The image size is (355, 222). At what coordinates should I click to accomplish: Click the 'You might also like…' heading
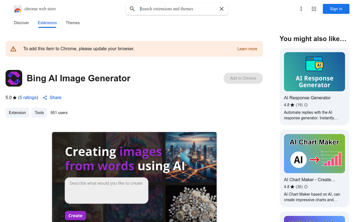[x=313, y=39]
